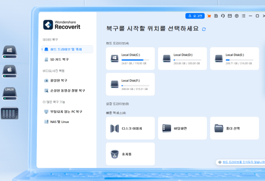265x181 pixels.
Task: Click the hard drive icon beside 하드 드라이브 및 위치
Action: [46, 49]
